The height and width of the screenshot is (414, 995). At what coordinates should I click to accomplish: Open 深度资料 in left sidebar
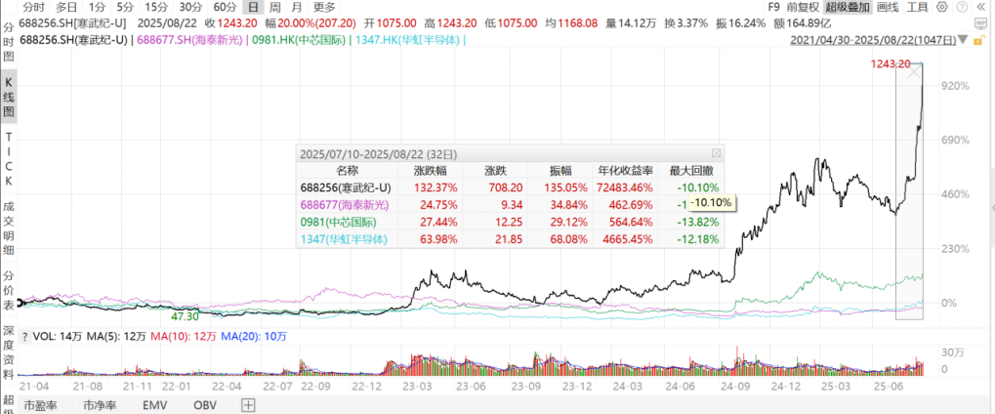click(9, 352)
